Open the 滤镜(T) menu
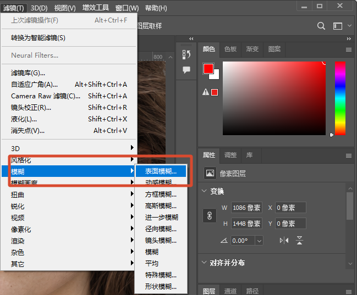This screenshot has height=295, width=357. click(13, 8)
